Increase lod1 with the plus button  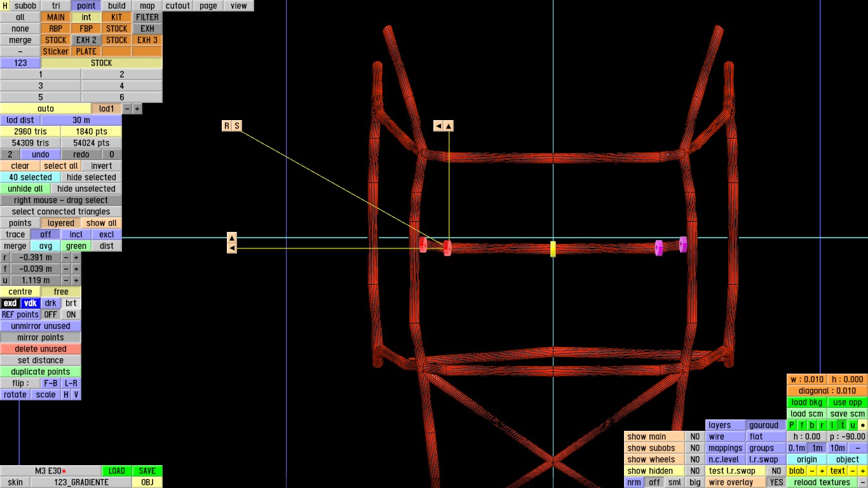click(137, 109)
